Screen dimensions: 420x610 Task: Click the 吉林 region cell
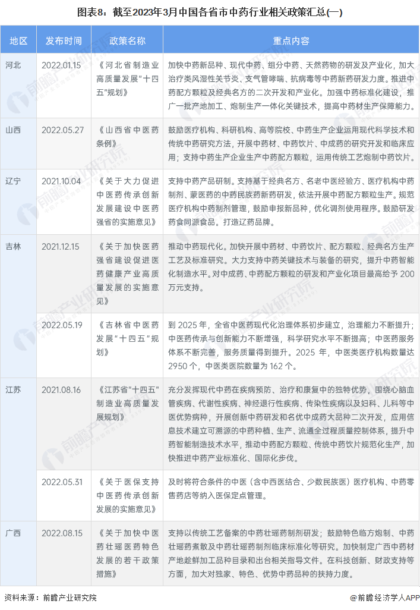point(13,246)
